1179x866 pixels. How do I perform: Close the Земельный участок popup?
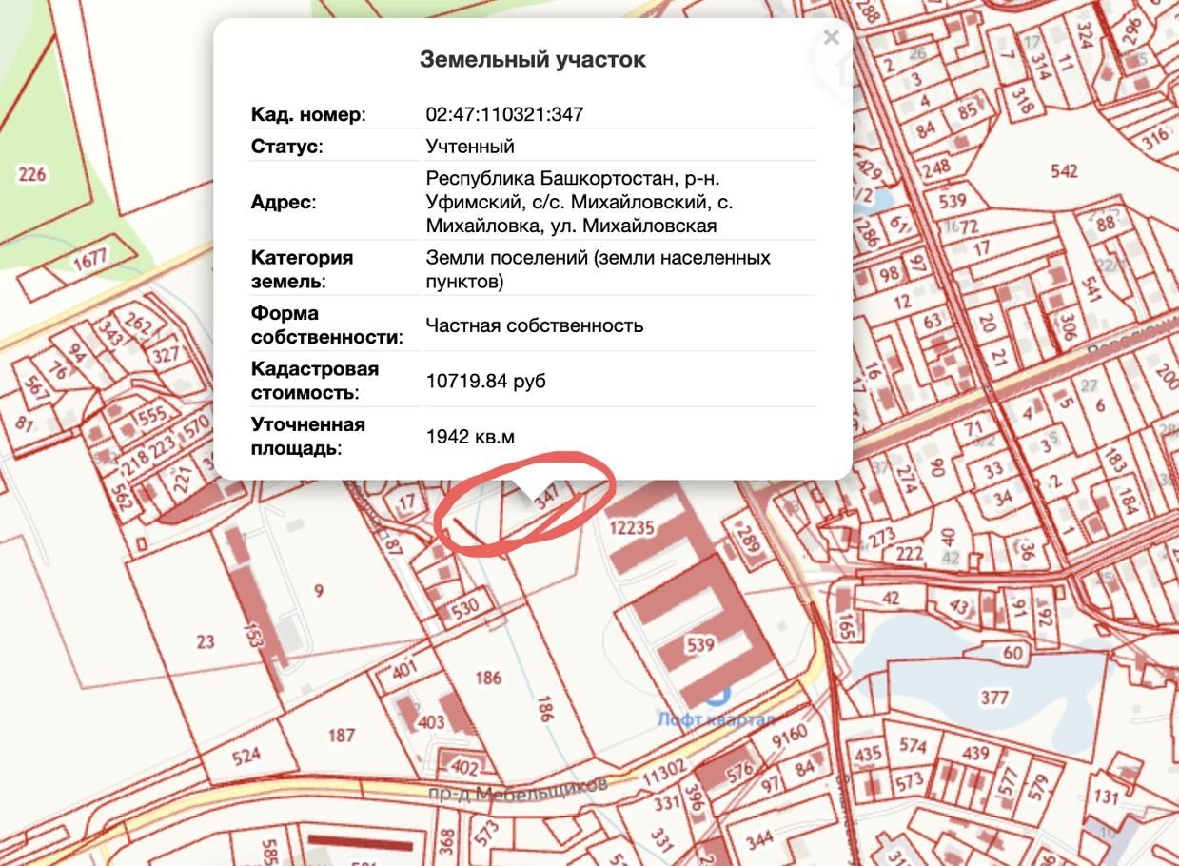tap(831, 38)
